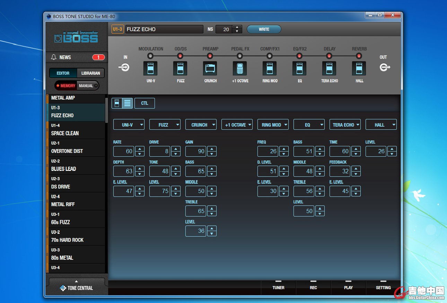Click the WRITE button
447x303 pixels.
click(264, 29)
